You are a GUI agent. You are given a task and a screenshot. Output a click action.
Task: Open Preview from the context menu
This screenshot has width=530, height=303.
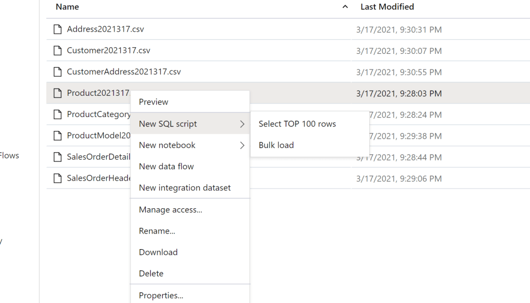pyautogui.click(x=154, y=102)
